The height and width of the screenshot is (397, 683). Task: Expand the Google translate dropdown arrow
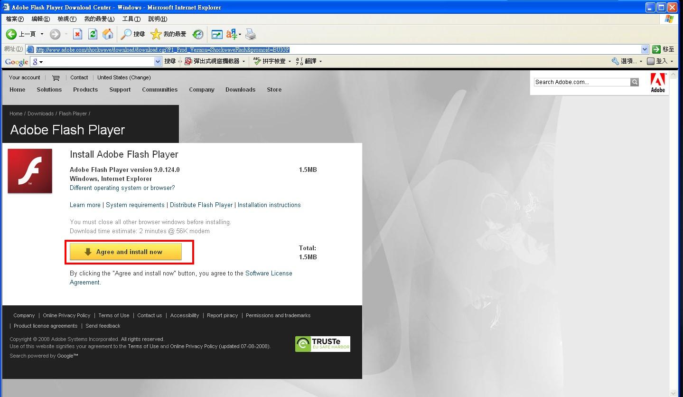pos(320,61)
